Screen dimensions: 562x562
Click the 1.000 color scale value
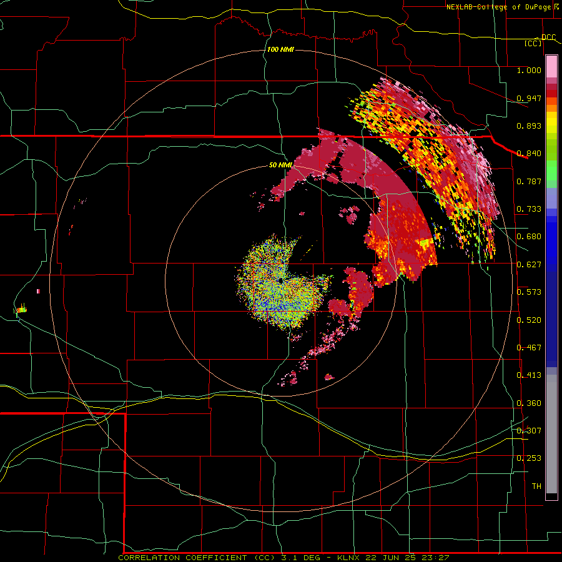pyautogui.click(x=529, y=70)
